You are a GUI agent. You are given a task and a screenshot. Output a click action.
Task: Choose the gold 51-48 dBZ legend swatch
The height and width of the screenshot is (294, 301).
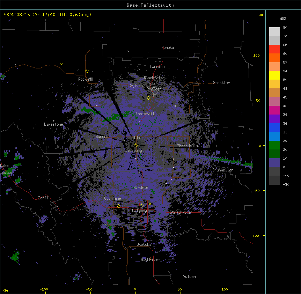274,84
